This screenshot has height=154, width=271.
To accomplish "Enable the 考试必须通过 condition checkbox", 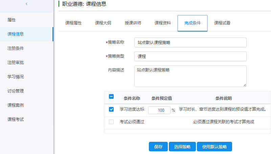I will click(x=111, y=122).
